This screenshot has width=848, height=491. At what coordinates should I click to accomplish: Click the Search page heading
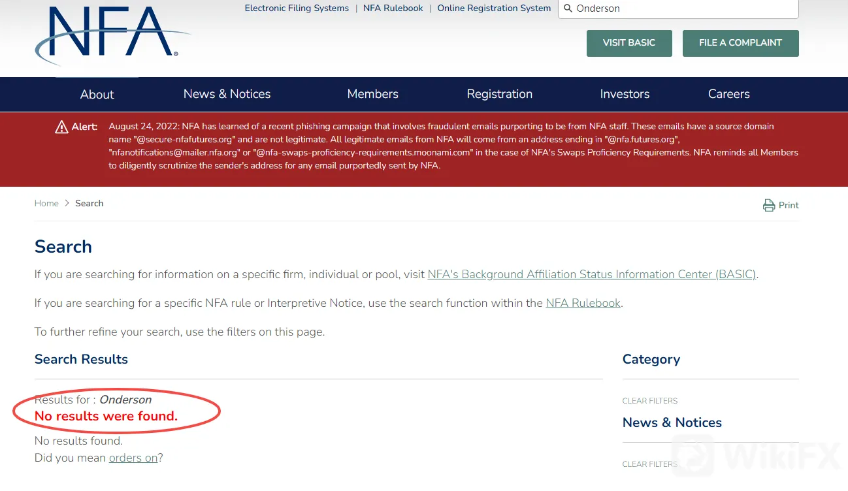coord(63,247)
